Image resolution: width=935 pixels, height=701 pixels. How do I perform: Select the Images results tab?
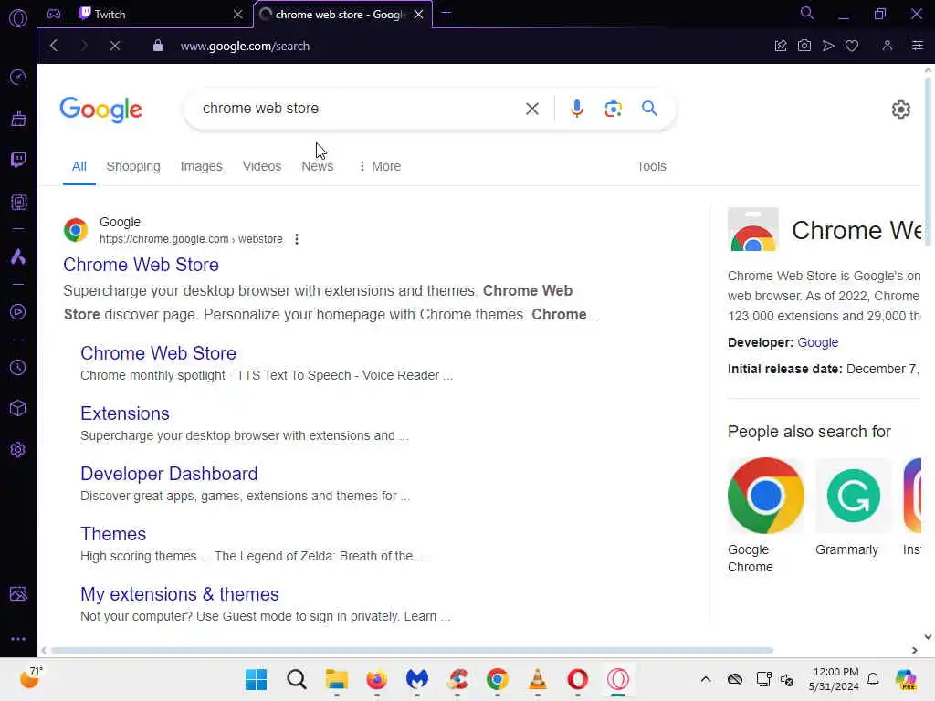pyautogui.click(x=202, y=166)
